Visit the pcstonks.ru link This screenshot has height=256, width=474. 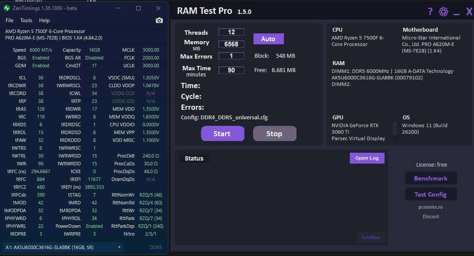[431, 207]
